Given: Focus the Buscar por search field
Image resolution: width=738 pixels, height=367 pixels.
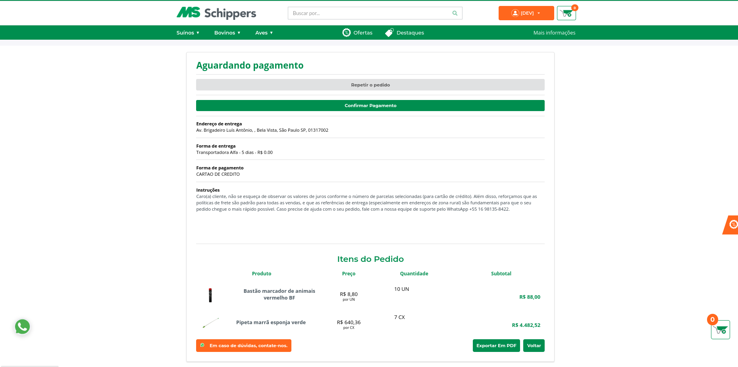Looking at the screenshot, I should [369, 13].
